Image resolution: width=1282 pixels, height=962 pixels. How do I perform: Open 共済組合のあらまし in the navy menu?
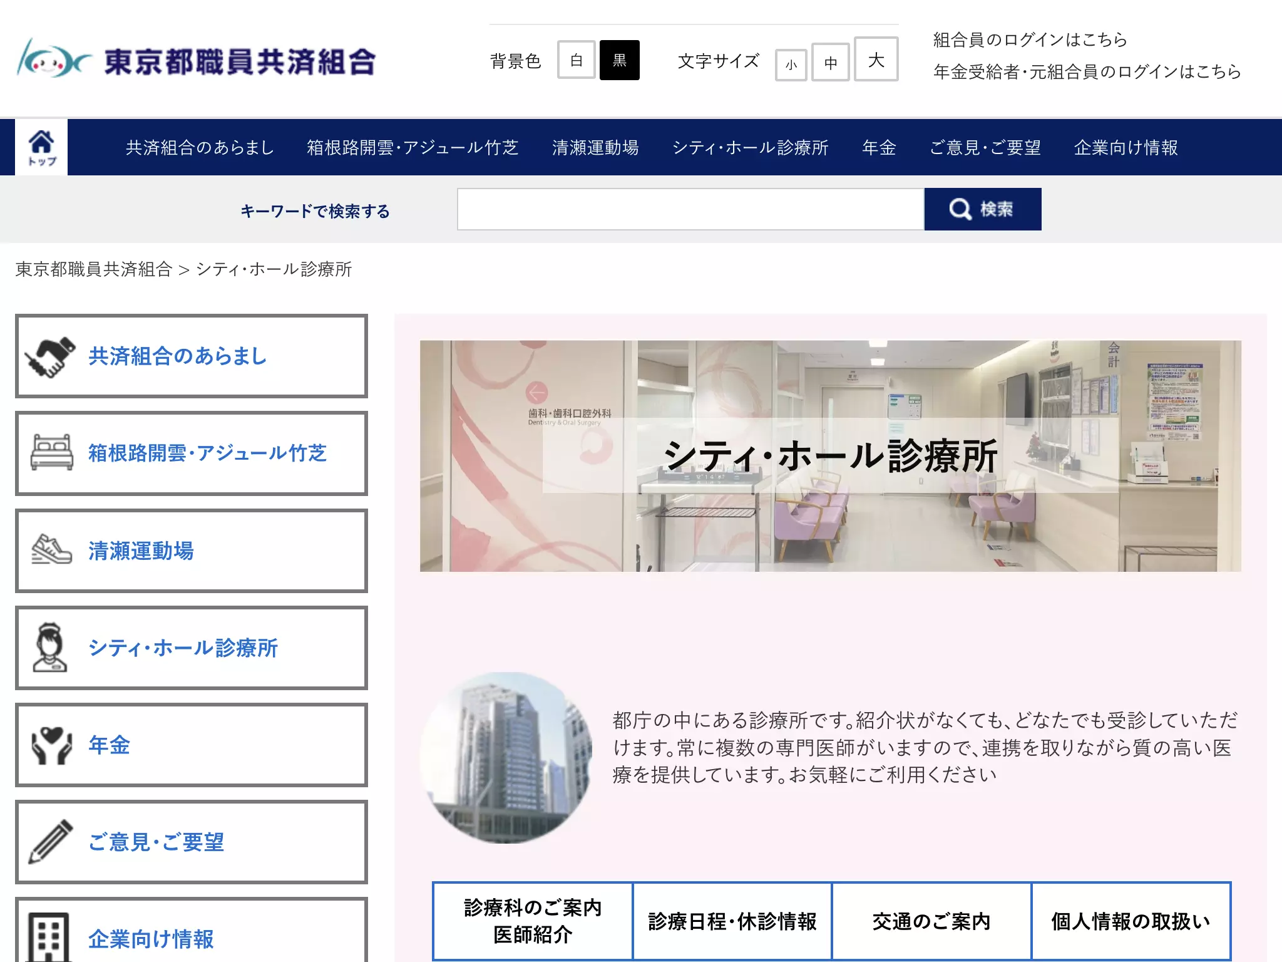[x=200, y=147]
